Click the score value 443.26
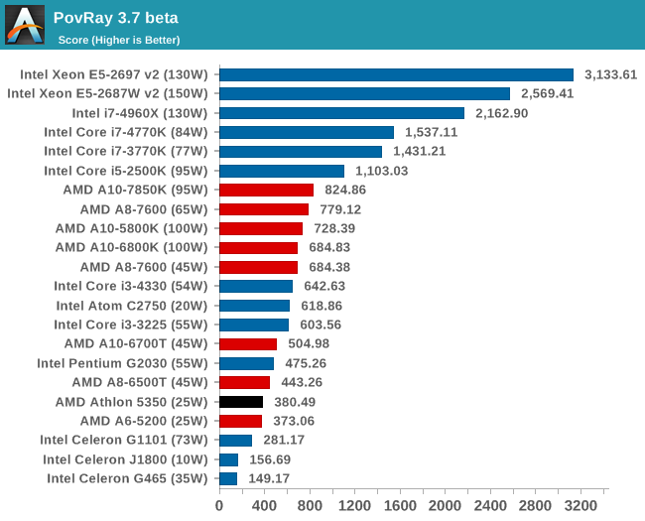This screenshot has height=521, width=645. [x=302, y=382]
